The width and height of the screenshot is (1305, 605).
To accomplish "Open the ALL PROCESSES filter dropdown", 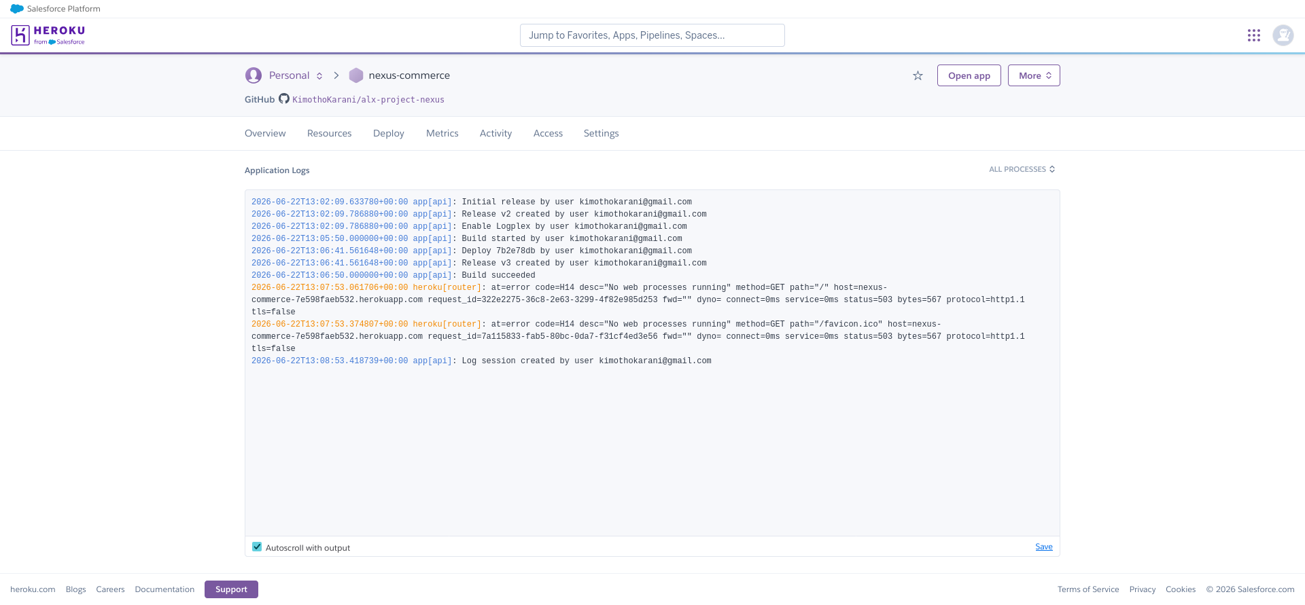I will (x=1022, y=169).
